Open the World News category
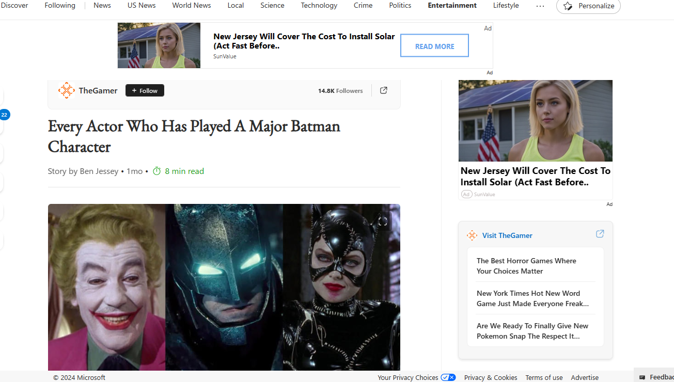Image resolution: width=674 pixels, height=382 pixels. coord(192,5)
